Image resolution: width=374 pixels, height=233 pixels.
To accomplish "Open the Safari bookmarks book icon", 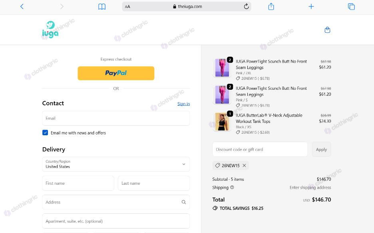I will click(102, 7).
